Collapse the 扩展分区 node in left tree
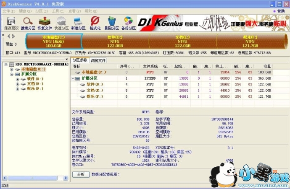The width and height of the screenshot is (290, 189). point(12,74)
